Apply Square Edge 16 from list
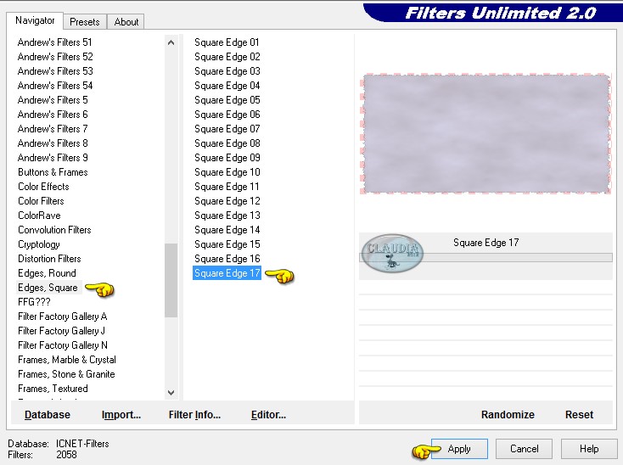623x465 pixels. 227,259
